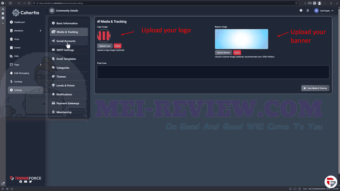Open Payment Gateways settings
The image size is (340, 191).
pyautogui.click(x=69, y=103)
